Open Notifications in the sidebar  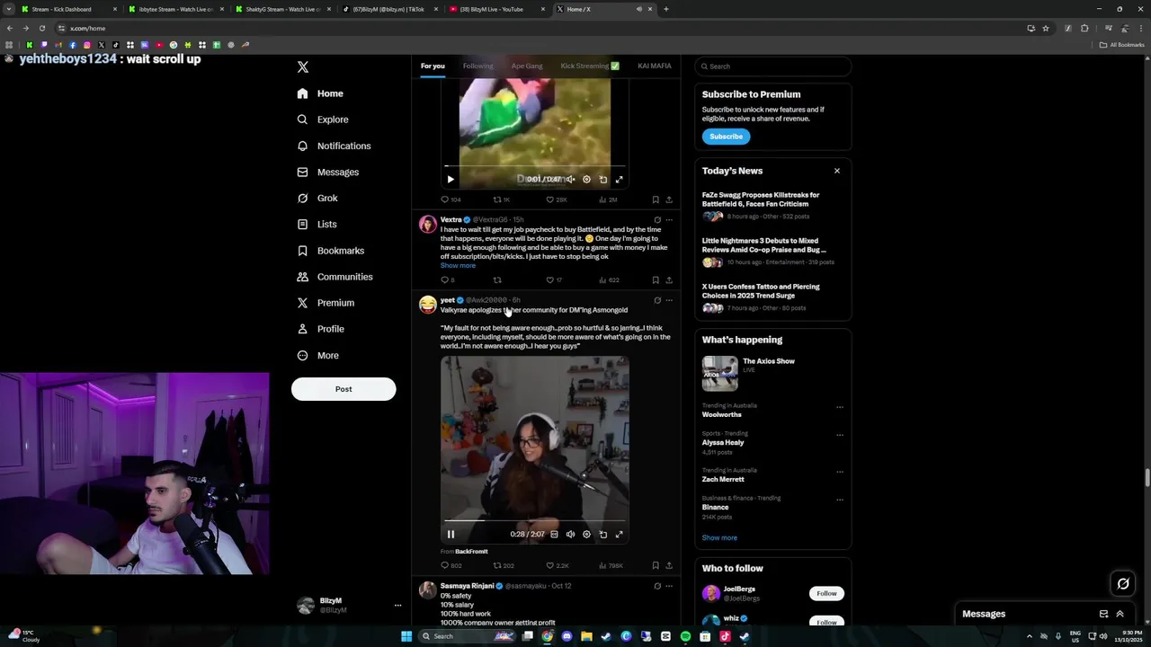334,146
